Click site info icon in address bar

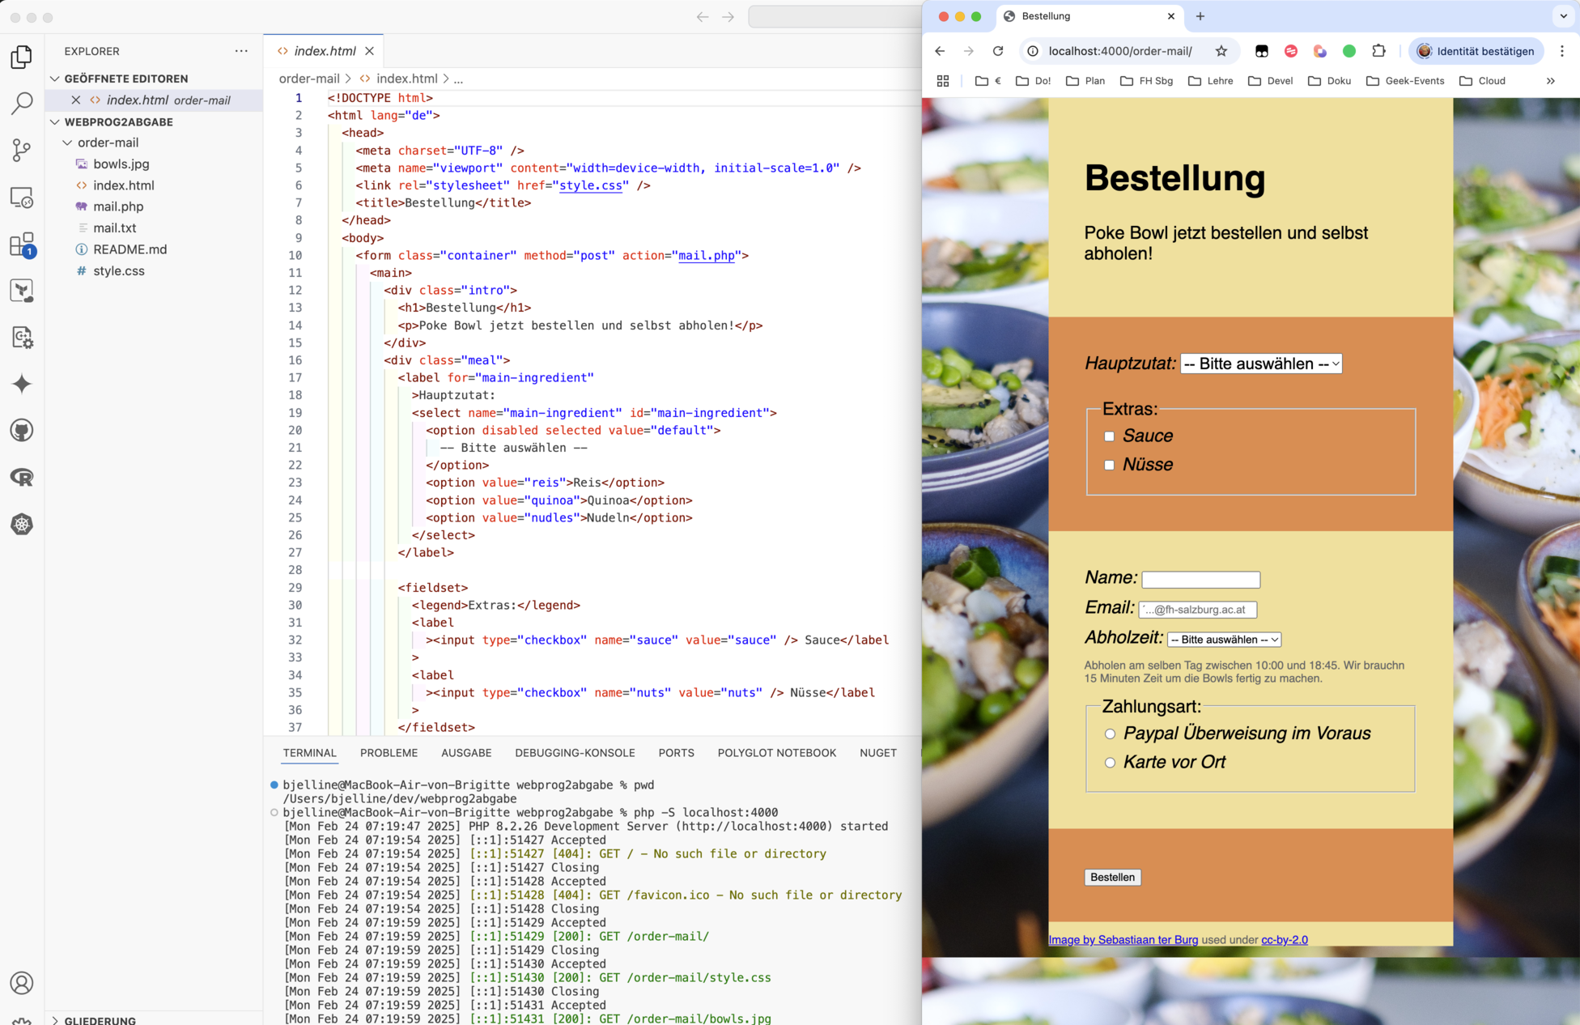click(x=1033, y=51)
